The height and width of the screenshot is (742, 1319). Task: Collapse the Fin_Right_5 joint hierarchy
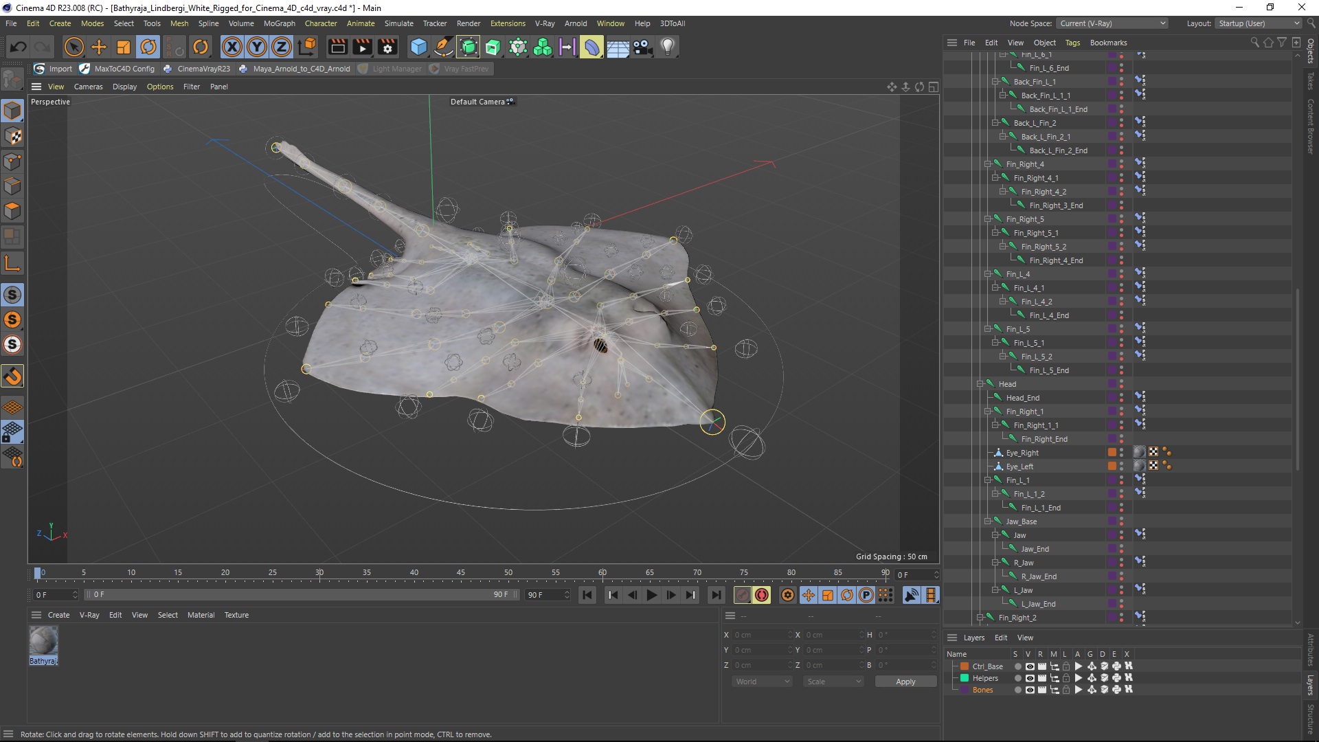988,219
